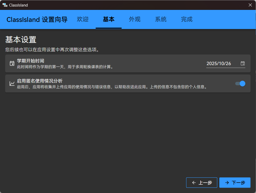Click description 此时间将作为学期的第一天
The width and height of the screenshot is (256, 193).
[65, 67]
